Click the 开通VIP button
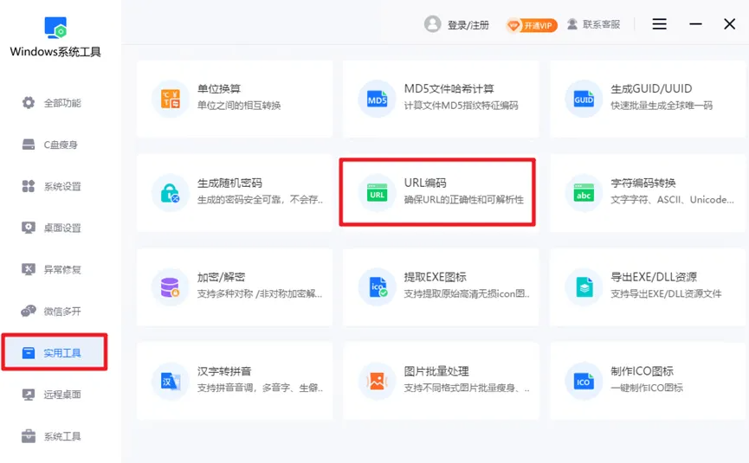Viewport: 749px width, 463px height. pyautogui.click(x=532, y=25)
